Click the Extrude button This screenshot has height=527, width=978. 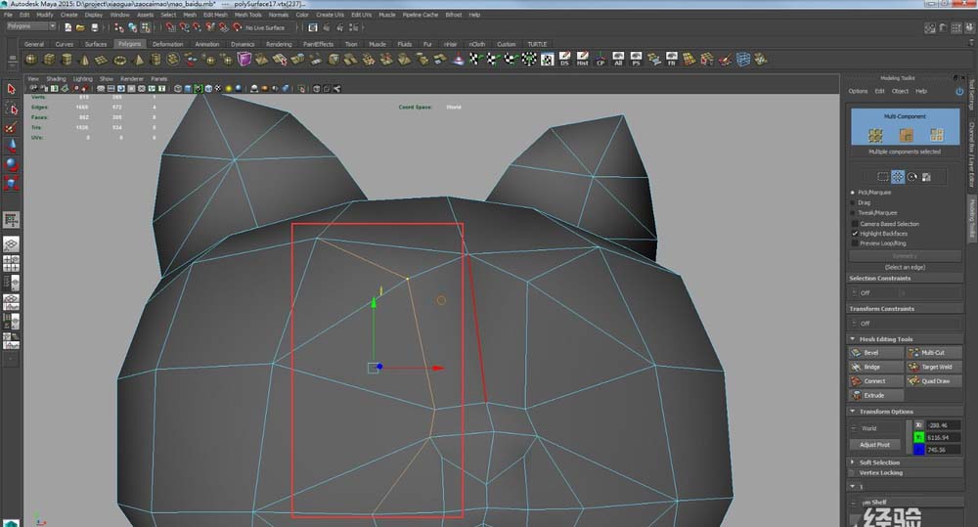click(875, 395)
